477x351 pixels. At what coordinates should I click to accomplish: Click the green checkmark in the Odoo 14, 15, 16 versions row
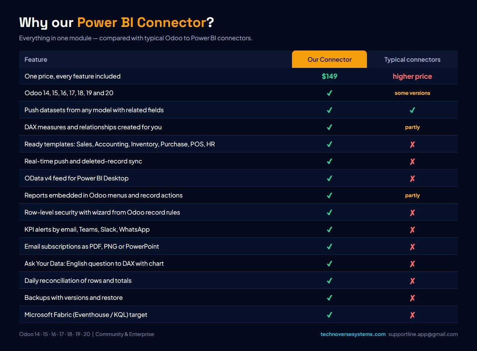(x=329, y=93)
